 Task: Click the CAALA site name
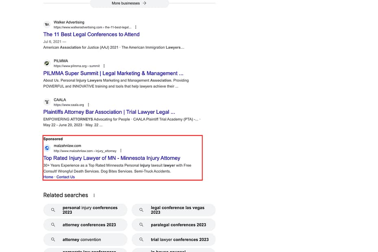point(60,100)
